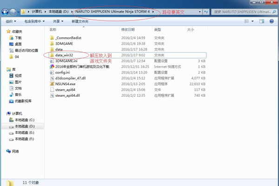The width and height of the screenshot is (279, 186).
Task: Sort by 类型 column header
Action: pos(158,30)
